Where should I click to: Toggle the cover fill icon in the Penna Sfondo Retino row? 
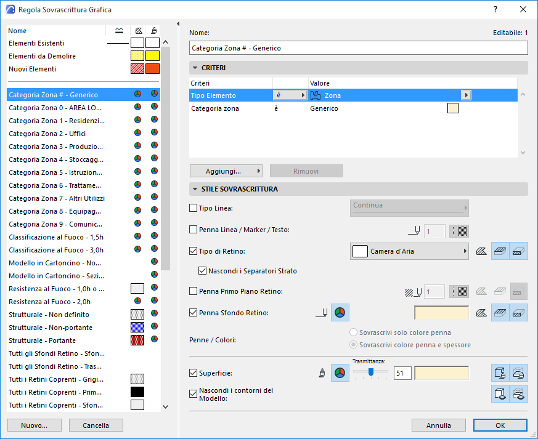click(500, 313)
